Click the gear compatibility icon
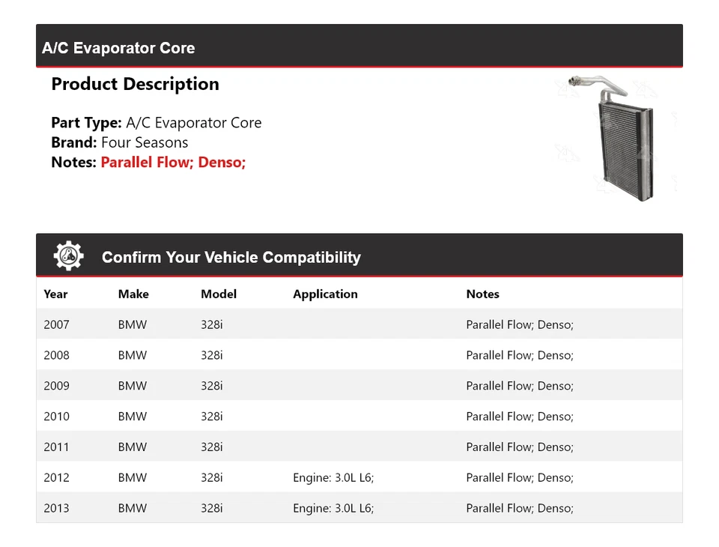Viewport: 719px width, 547px height. pyautogui.click(x=68, y=256)
